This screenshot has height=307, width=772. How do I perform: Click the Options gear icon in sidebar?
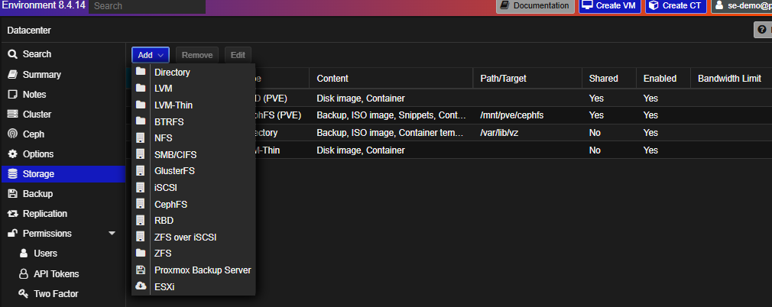[x=13, y=154]
